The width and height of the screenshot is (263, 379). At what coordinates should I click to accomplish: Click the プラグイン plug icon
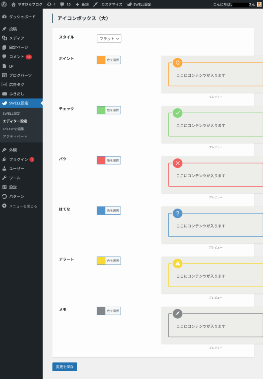pos(4,159)
